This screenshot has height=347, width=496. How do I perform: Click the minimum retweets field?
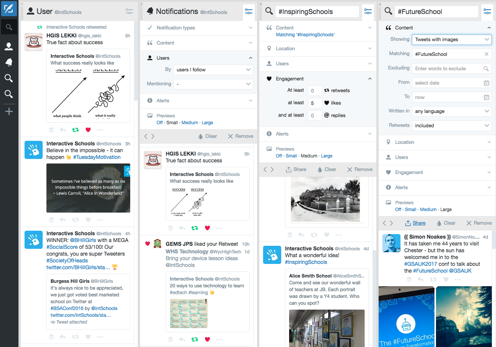[x=314, y=91]
